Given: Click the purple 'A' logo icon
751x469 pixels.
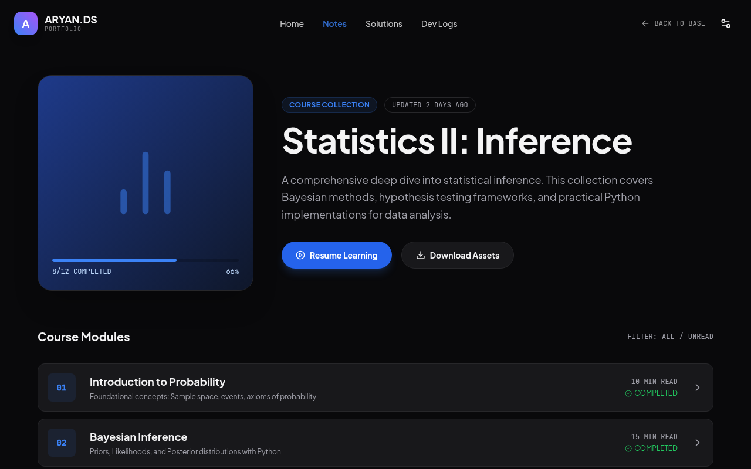Looking at the screenshot, I should click(x=26, y=23).
